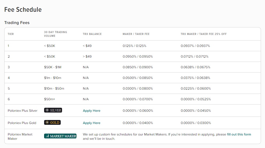265x148 pixels.
Task: Click the TIER column header
Action: click(11, 34)
